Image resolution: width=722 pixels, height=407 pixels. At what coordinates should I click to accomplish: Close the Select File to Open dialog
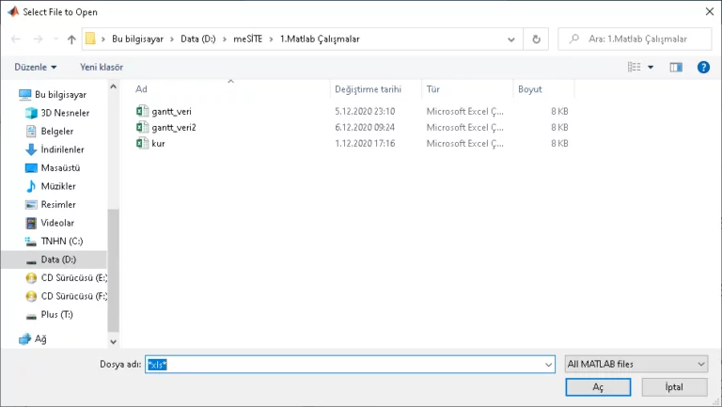point(709,12)
